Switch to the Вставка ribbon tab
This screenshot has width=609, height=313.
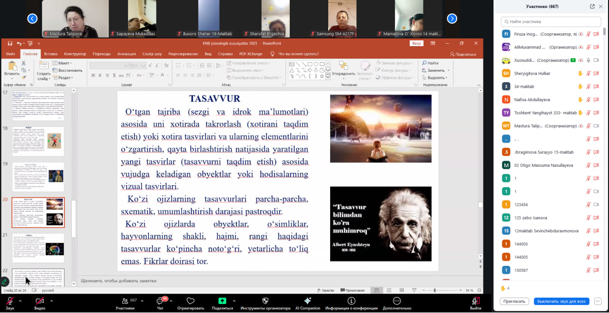pyautogui.click(x=50, y=54)
